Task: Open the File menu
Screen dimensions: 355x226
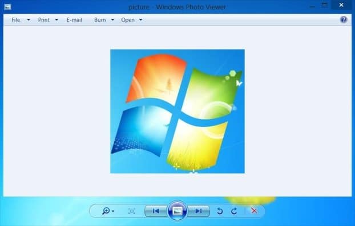Action: point(16,20)
